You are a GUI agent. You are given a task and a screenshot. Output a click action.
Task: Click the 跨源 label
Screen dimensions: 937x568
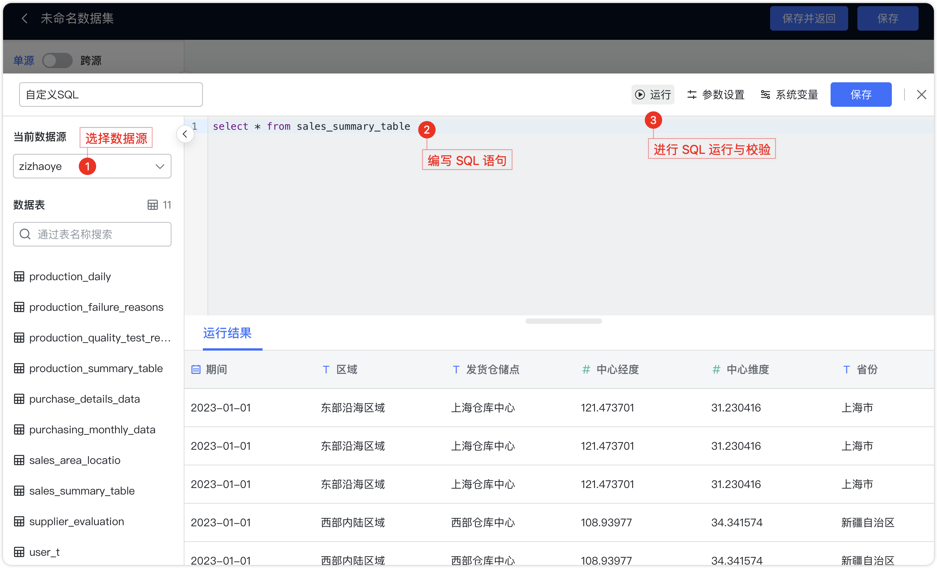pyautogui.click(x=91, y=60)
